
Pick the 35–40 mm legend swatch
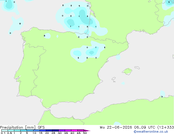[x=68, y=130]
